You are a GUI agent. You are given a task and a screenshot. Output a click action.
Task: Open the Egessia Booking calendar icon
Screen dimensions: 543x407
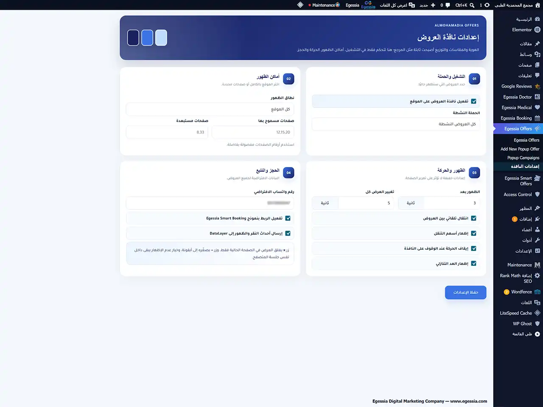pyautogui.click(x=537, y=118)
